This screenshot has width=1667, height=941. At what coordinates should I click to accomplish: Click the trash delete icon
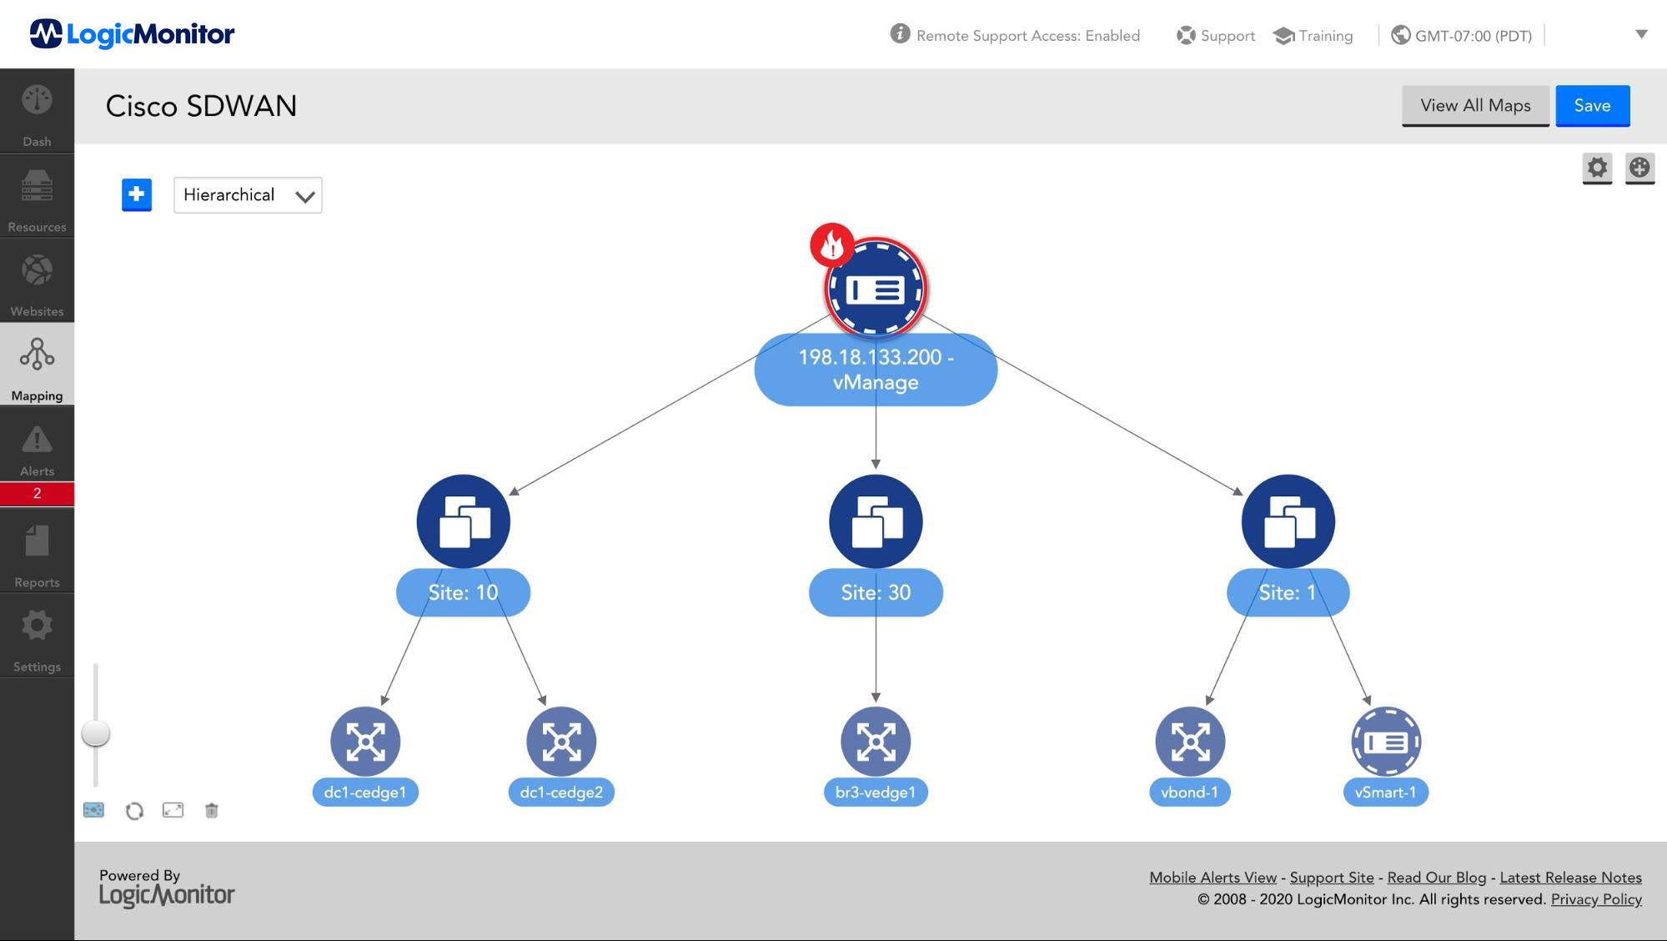pos(212,810)
